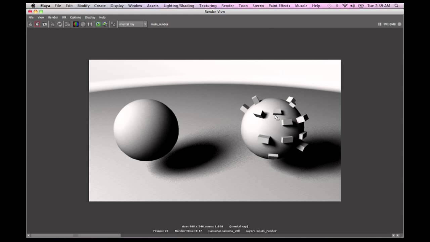Click the Refresh IPR image icon
The image size is (430, 242).
click(x=60, y=24)
